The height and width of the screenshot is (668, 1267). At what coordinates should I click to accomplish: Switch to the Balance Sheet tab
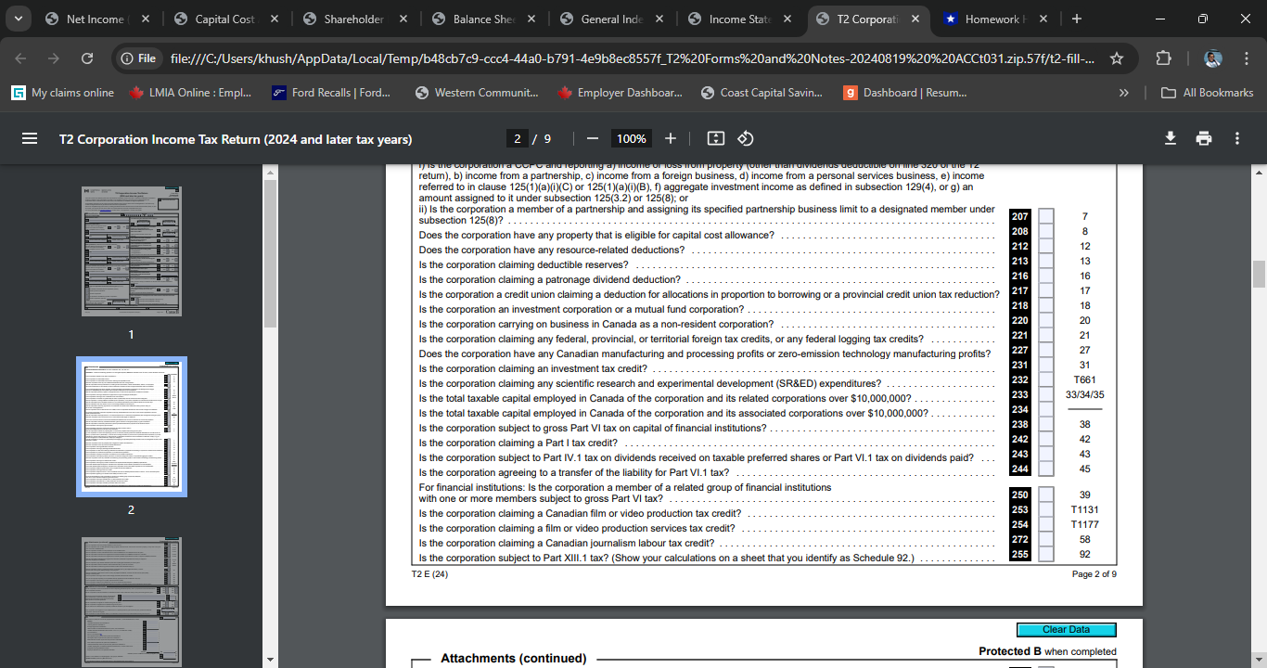(x=483, y=19)
